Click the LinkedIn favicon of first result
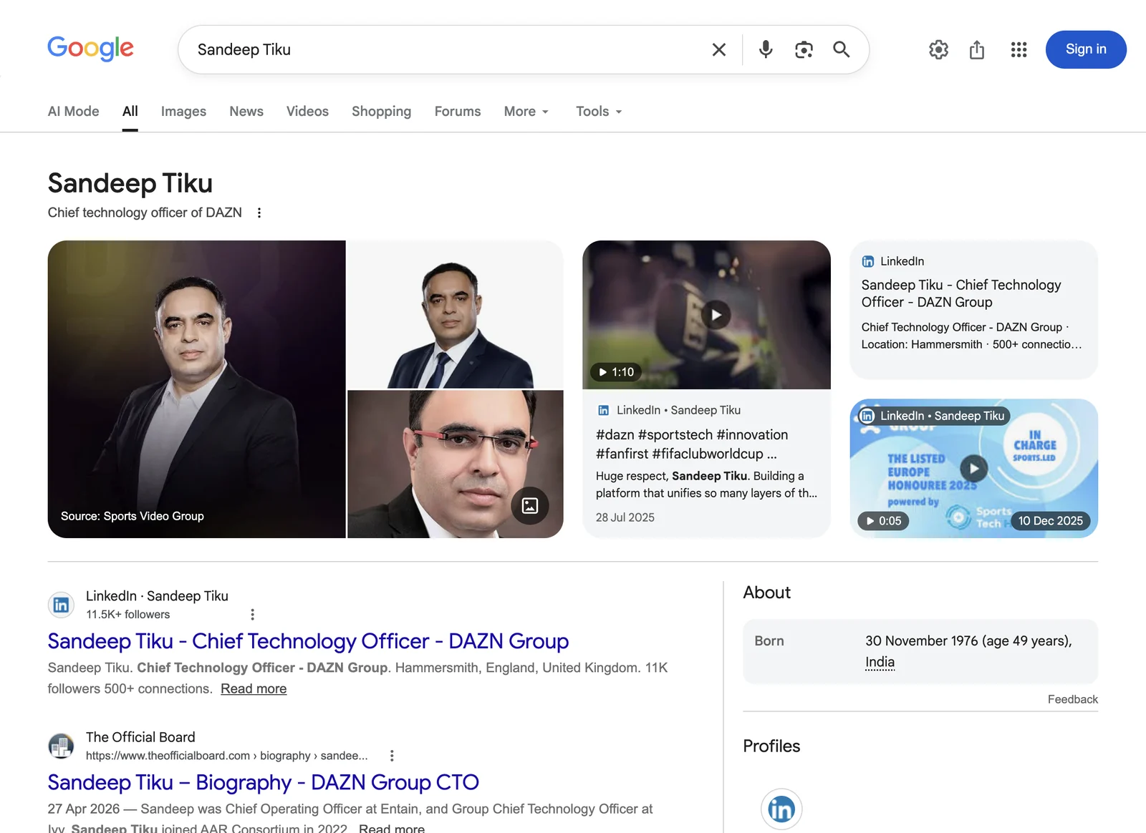The image size is (1146, 833). [x=61, y=605]
